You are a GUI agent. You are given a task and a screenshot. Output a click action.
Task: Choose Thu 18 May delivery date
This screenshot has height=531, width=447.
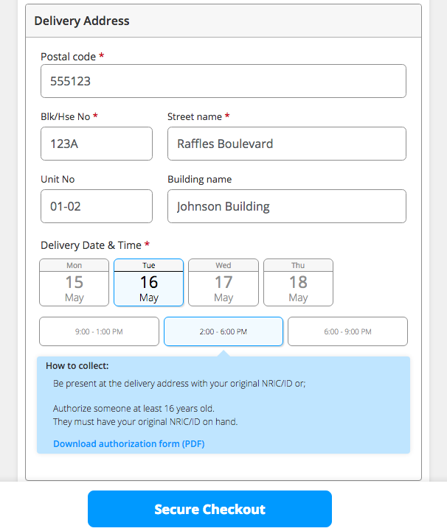click(x=298, y=282)
